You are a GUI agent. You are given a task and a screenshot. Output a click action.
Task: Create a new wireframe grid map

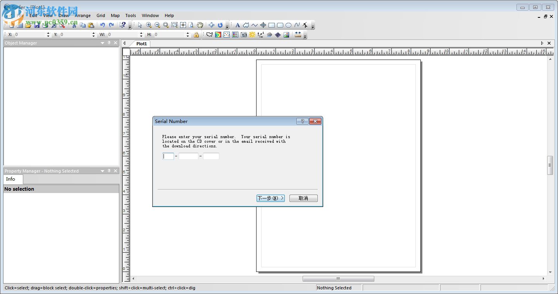tap(278, 35)
